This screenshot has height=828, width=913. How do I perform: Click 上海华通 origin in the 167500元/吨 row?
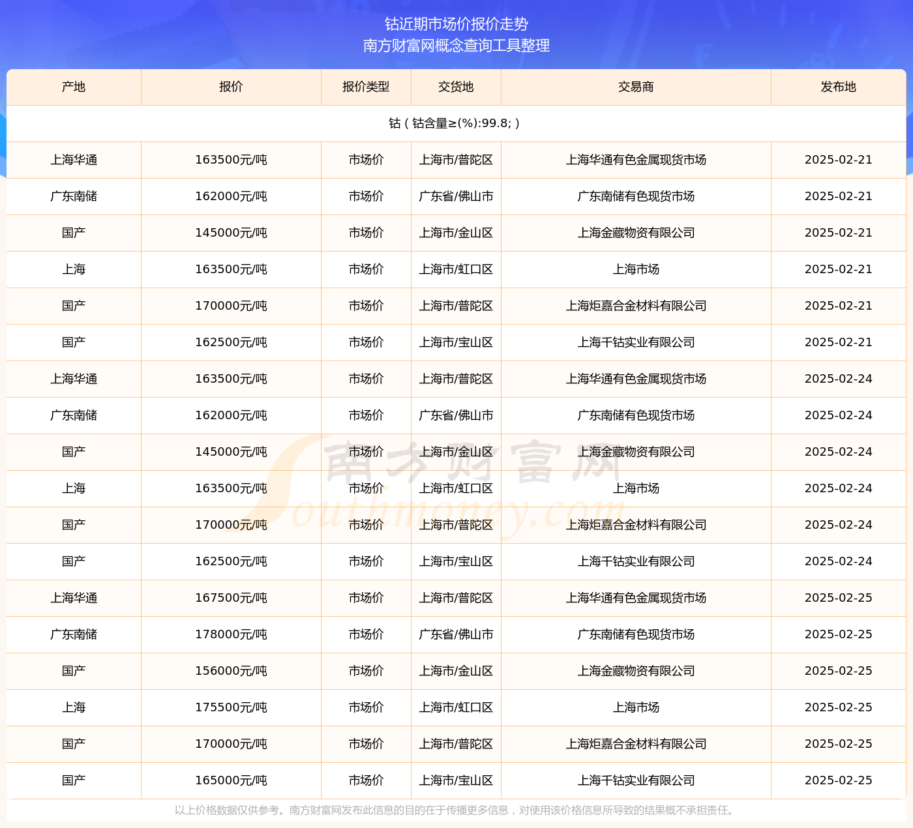pos(74,598)
